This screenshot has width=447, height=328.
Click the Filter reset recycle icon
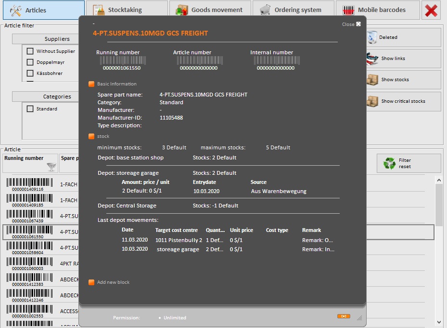coord(389,164)
